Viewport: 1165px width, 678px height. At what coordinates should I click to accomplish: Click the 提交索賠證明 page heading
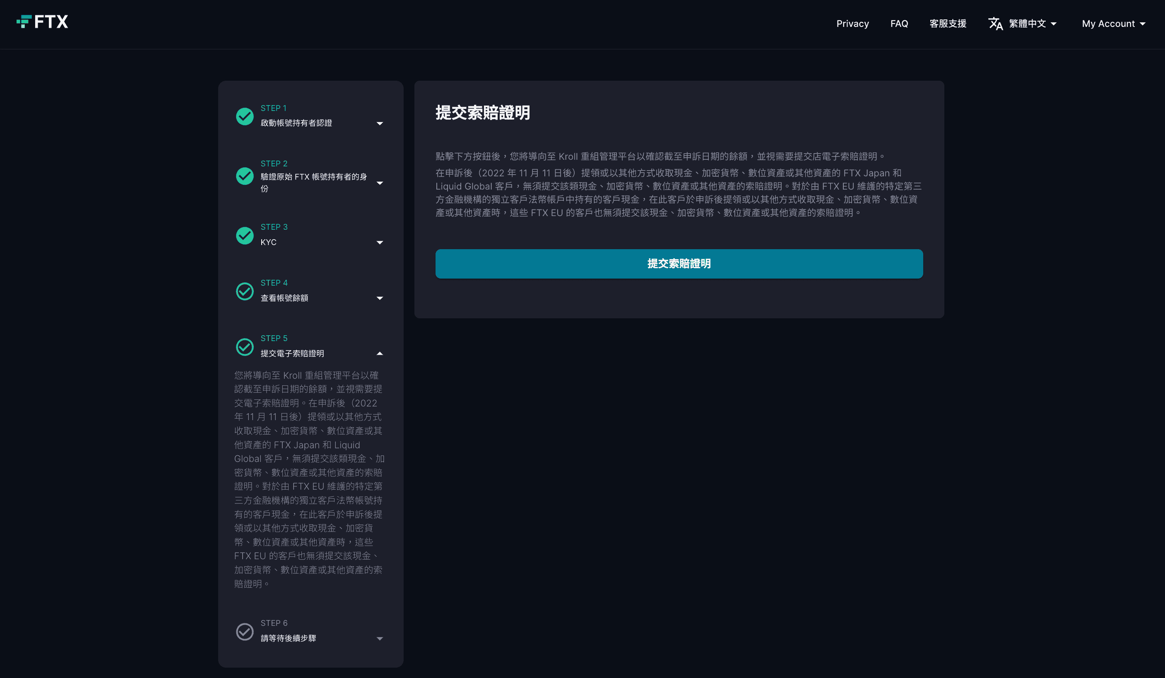point(483,113)
